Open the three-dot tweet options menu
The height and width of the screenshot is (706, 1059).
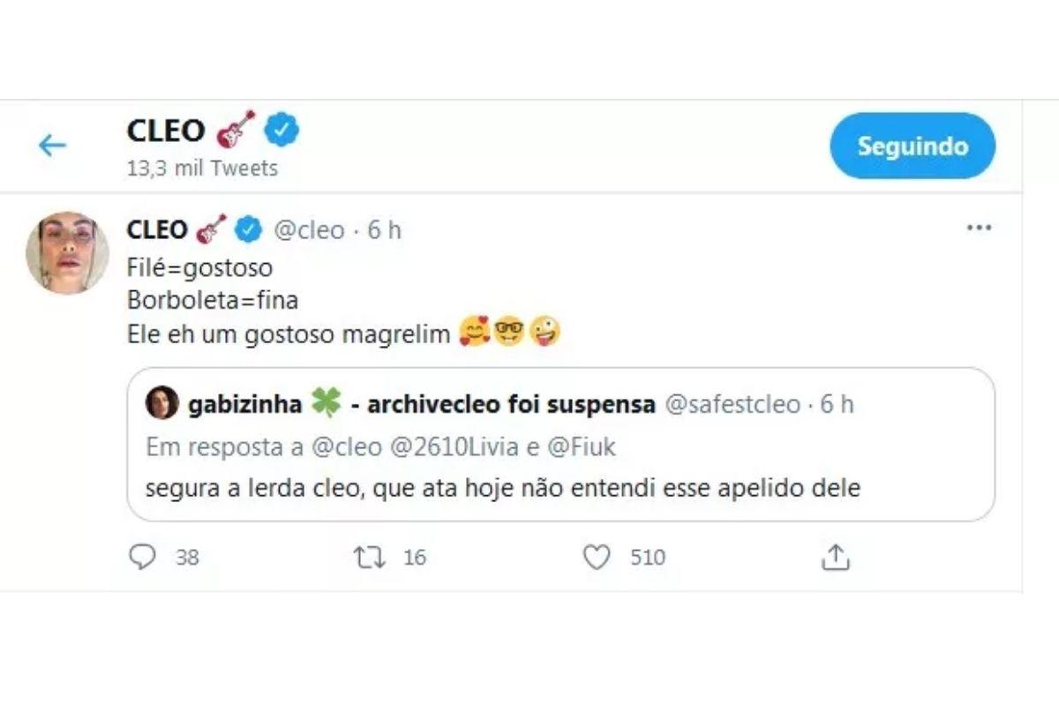[x=979, y=229]
